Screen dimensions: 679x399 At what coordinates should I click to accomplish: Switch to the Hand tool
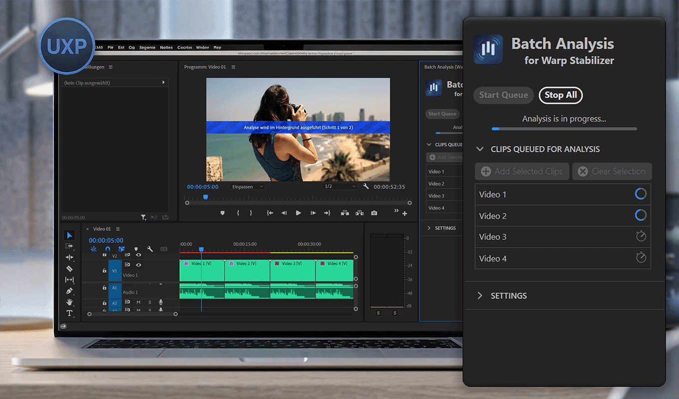click(x=69, y=302)
